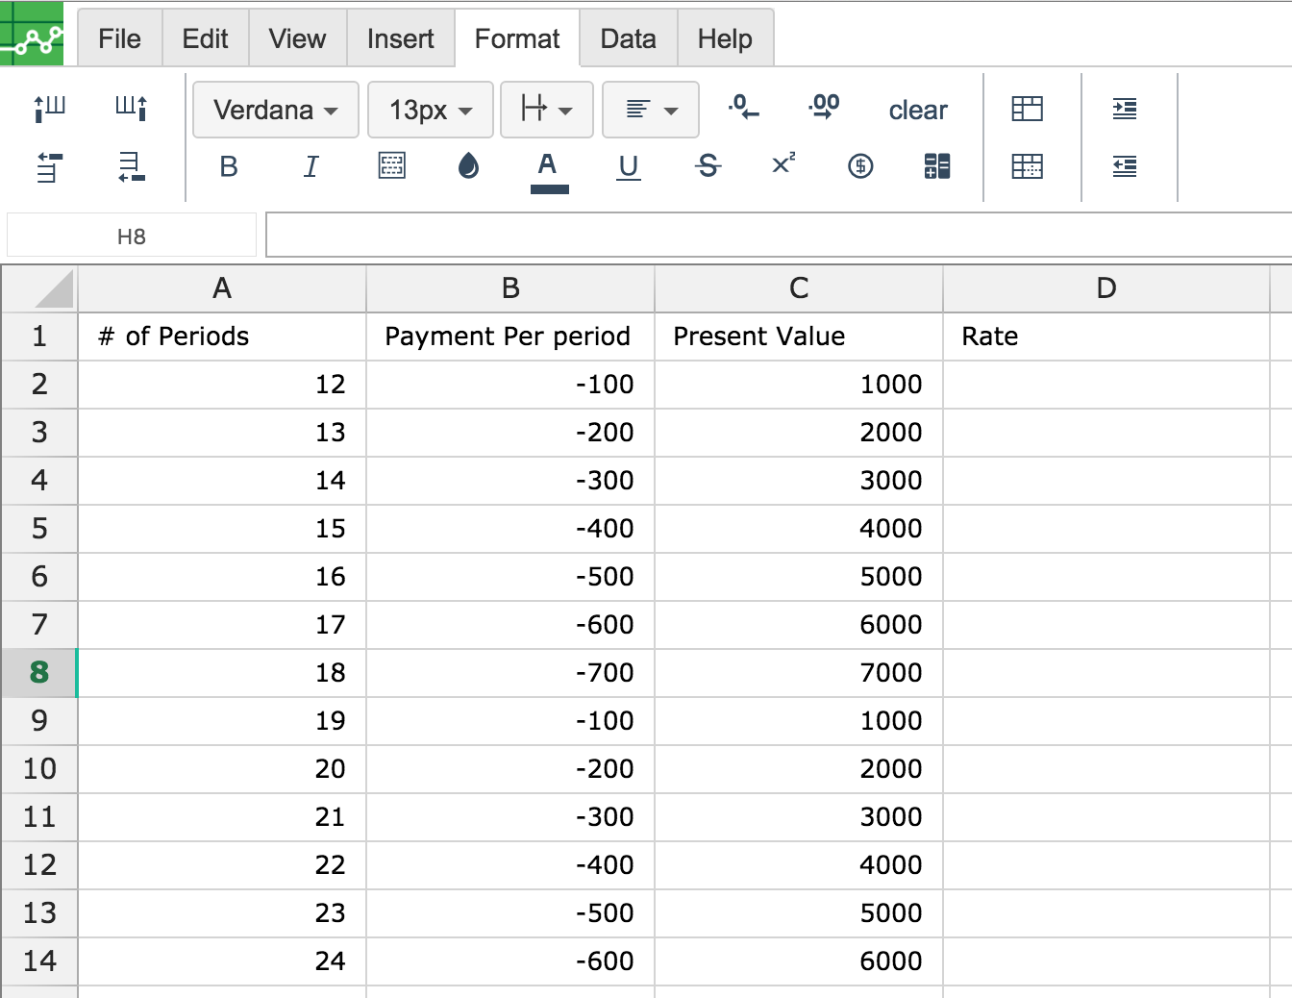Increase decimal places
This screenshot has height=998, width=1292.
tap(824, 108)
